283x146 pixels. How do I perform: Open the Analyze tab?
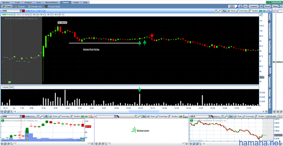[28, 2]
